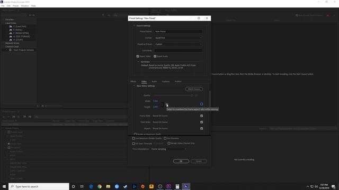Open the Help menu
Image resolution: width=339 pixels, height=190 pixels.
pos(33,6)
